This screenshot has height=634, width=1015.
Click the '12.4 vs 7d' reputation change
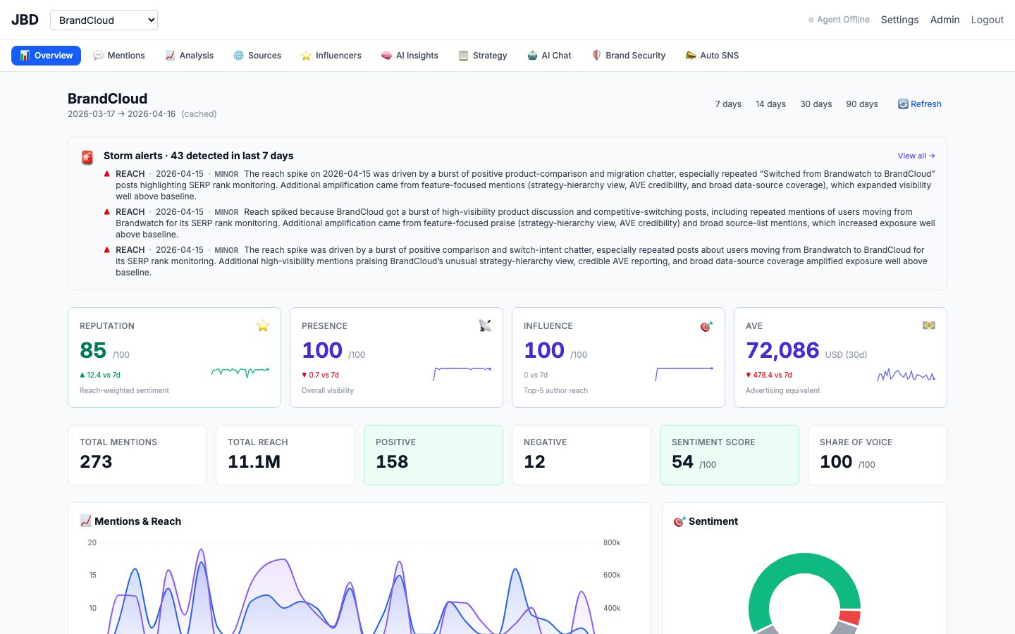(100, 375)
